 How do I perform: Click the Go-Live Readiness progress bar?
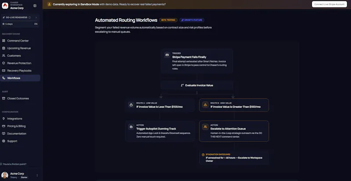(20, 21)
